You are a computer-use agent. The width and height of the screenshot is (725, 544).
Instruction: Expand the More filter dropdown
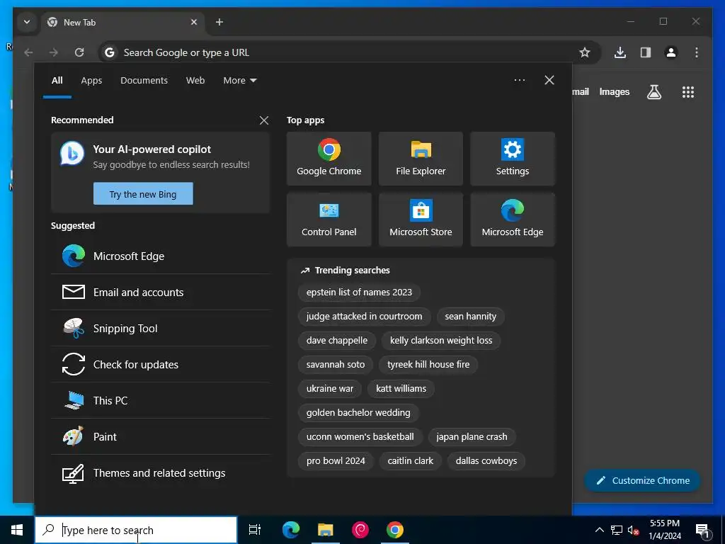(x=239, y=81)
